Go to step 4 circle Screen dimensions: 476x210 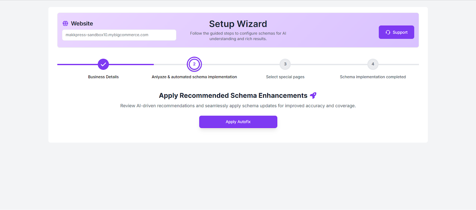pos(373,64)
